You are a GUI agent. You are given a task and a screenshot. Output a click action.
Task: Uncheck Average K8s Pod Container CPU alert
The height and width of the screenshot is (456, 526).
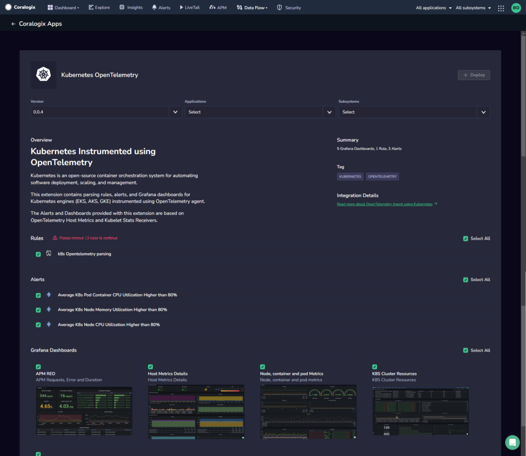click(38, 295)
